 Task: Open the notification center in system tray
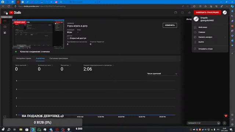231,129
